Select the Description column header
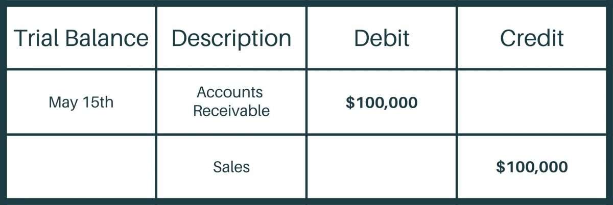Viewport: 613px width, 205px height. pos(231,38)
